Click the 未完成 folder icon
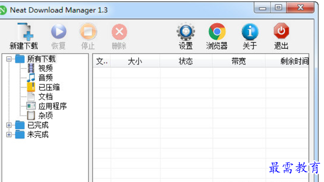 [20, 135]
